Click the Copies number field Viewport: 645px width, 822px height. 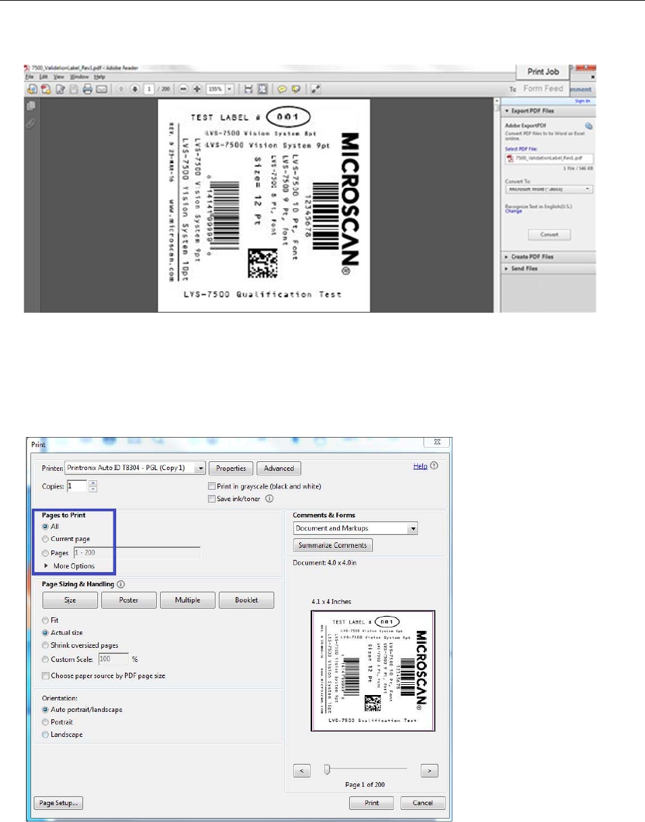[x=76, y=486]
